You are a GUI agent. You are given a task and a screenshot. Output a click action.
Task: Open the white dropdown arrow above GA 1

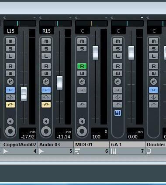click(142, 18)
